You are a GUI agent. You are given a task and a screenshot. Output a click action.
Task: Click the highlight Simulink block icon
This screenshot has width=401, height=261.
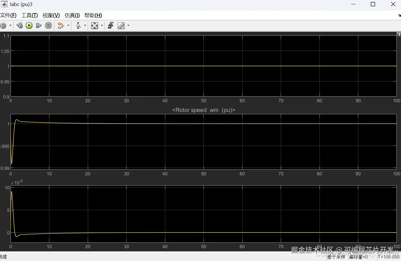[61, 26]
